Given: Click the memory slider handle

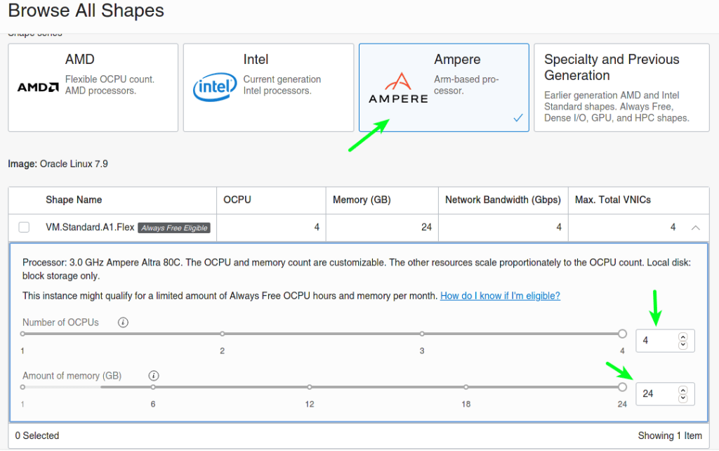Looking at the screenshot, I should [x=622, y=387].
